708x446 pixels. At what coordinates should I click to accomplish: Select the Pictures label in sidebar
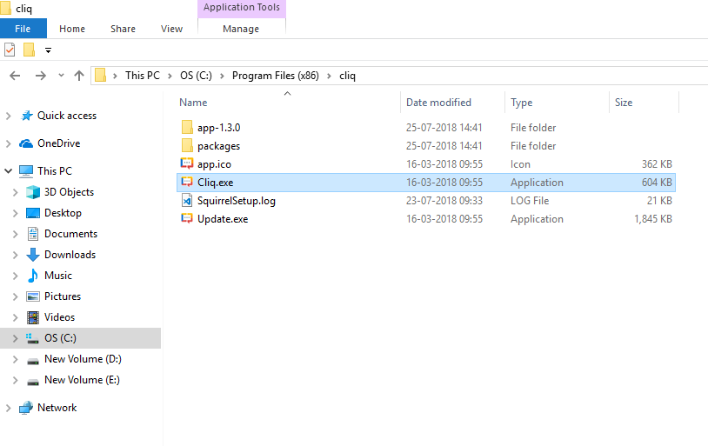point(63,296)
